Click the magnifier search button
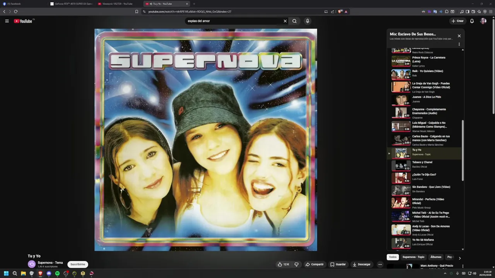The width and height of the screenshot is (495, 278). tap(294, 21)
